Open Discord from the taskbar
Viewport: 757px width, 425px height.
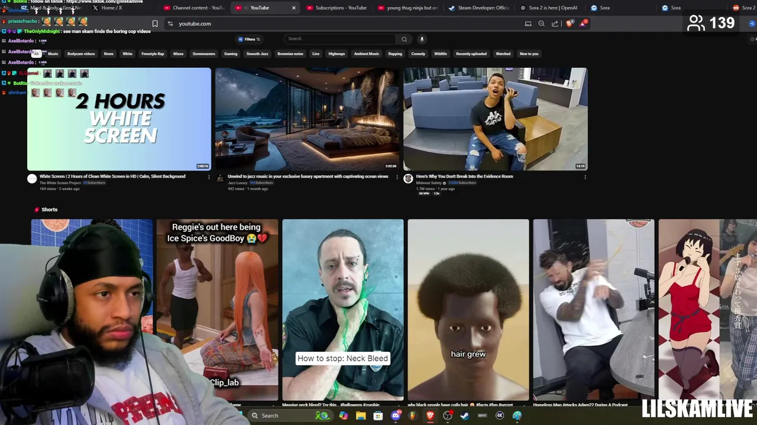pyautogui.click(x=396, y=416)
